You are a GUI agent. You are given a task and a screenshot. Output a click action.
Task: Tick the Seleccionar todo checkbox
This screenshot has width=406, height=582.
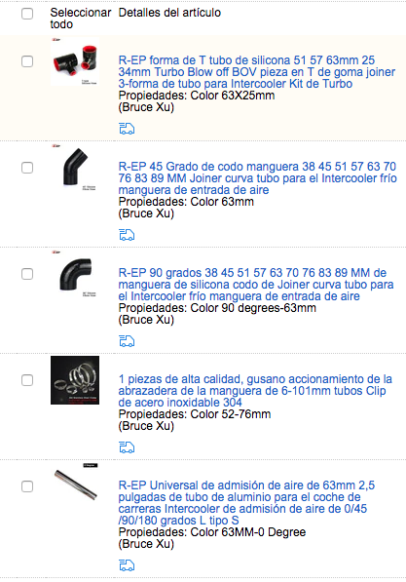27,14
